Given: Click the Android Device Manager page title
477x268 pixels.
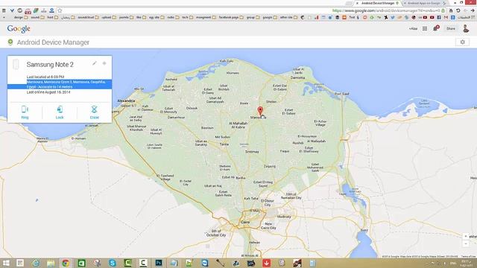Looking at the screenshot, I should [53, 42].
